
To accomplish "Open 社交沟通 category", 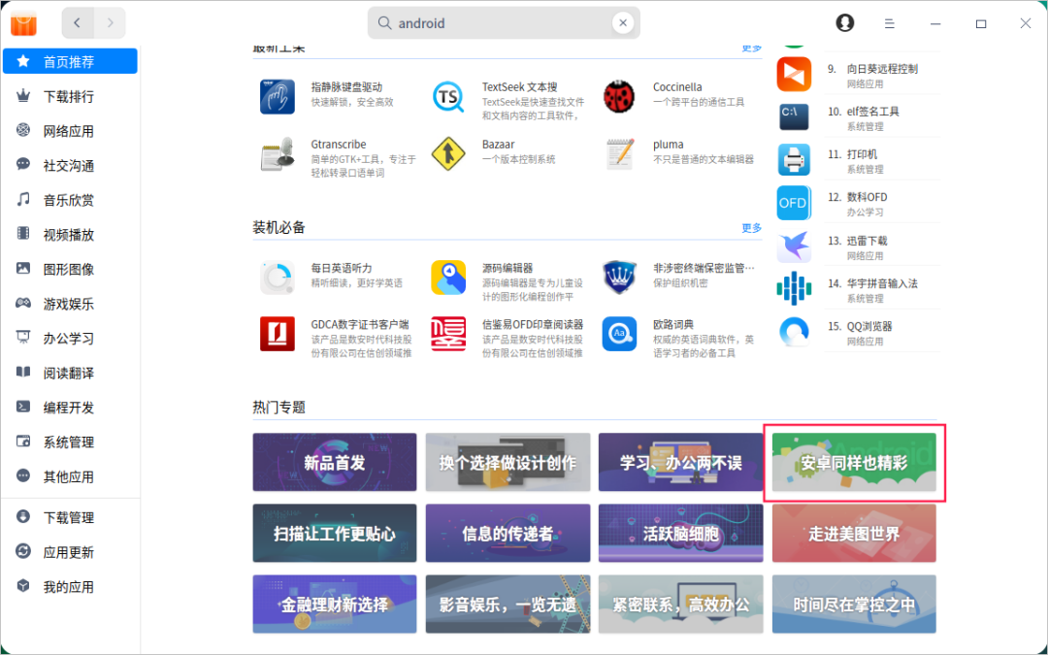I will pyautogui.click(x=70, y=166).
